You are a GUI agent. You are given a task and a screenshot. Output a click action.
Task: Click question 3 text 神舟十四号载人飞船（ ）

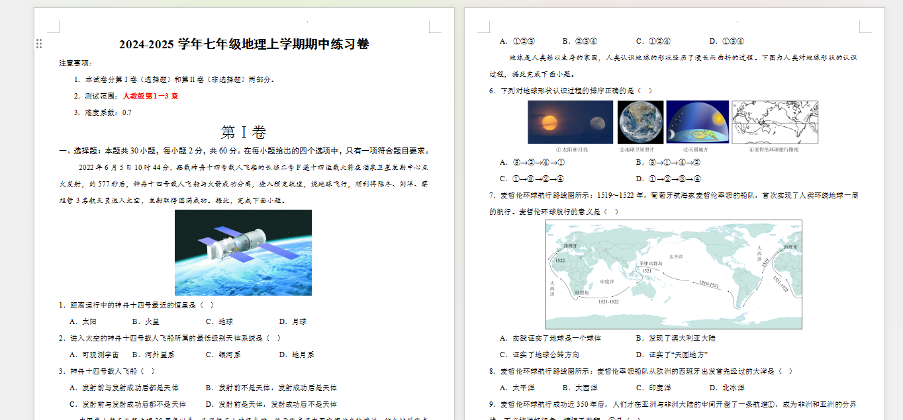107,371
